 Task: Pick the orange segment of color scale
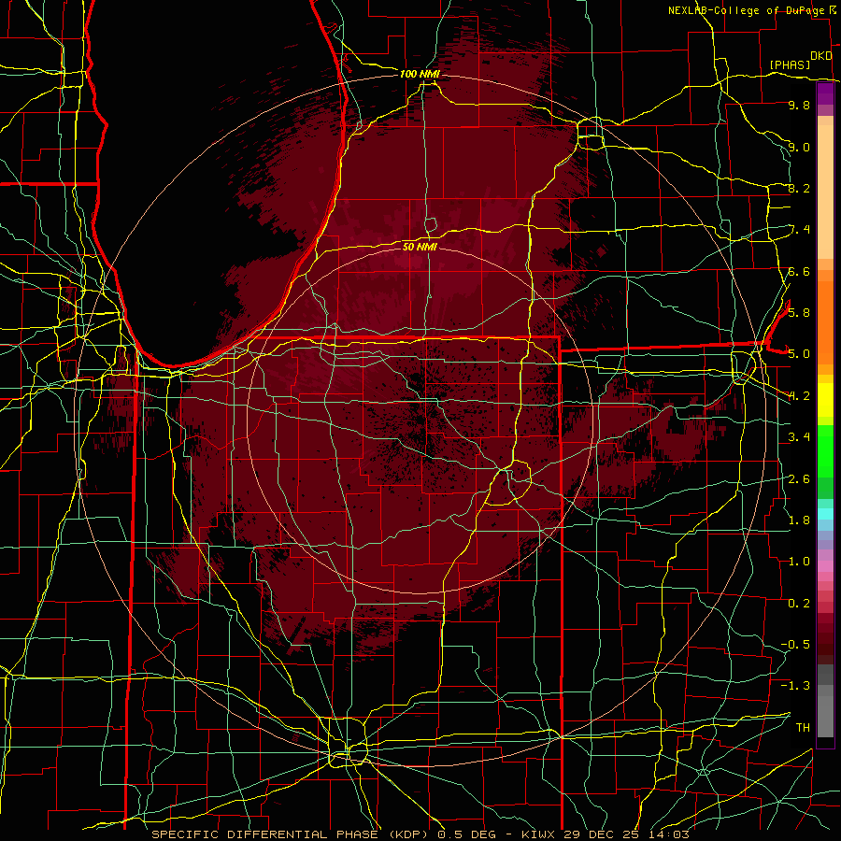coord(825,321)
